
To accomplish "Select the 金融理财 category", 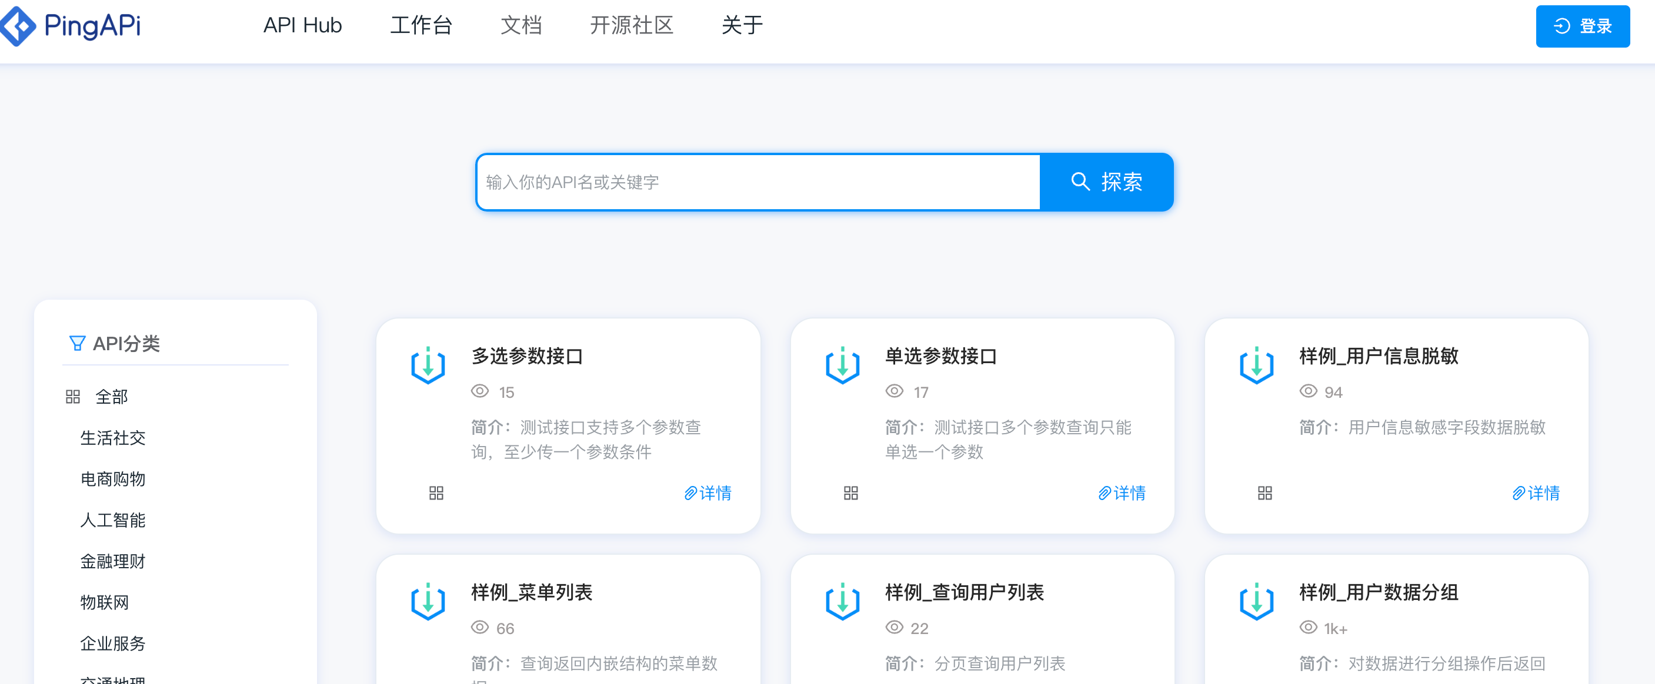I will point(113,561).
